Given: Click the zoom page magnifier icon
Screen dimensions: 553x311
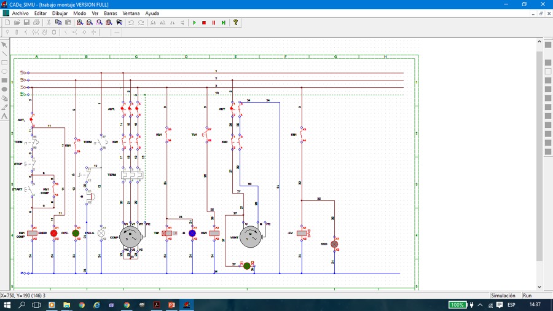Looking at the screenshot, I should point(109,23).
